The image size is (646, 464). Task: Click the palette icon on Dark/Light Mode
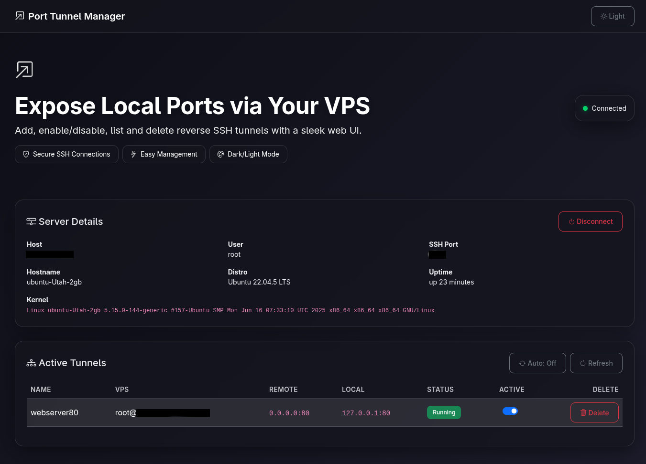(x=220, y=154)
